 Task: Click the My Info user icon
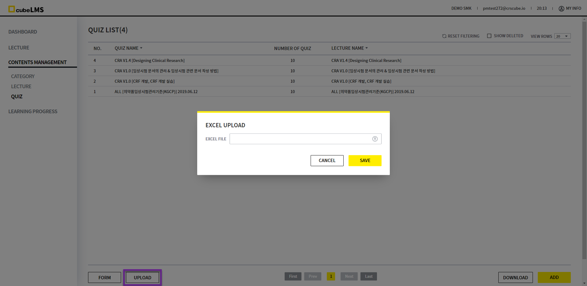[561, 9]
